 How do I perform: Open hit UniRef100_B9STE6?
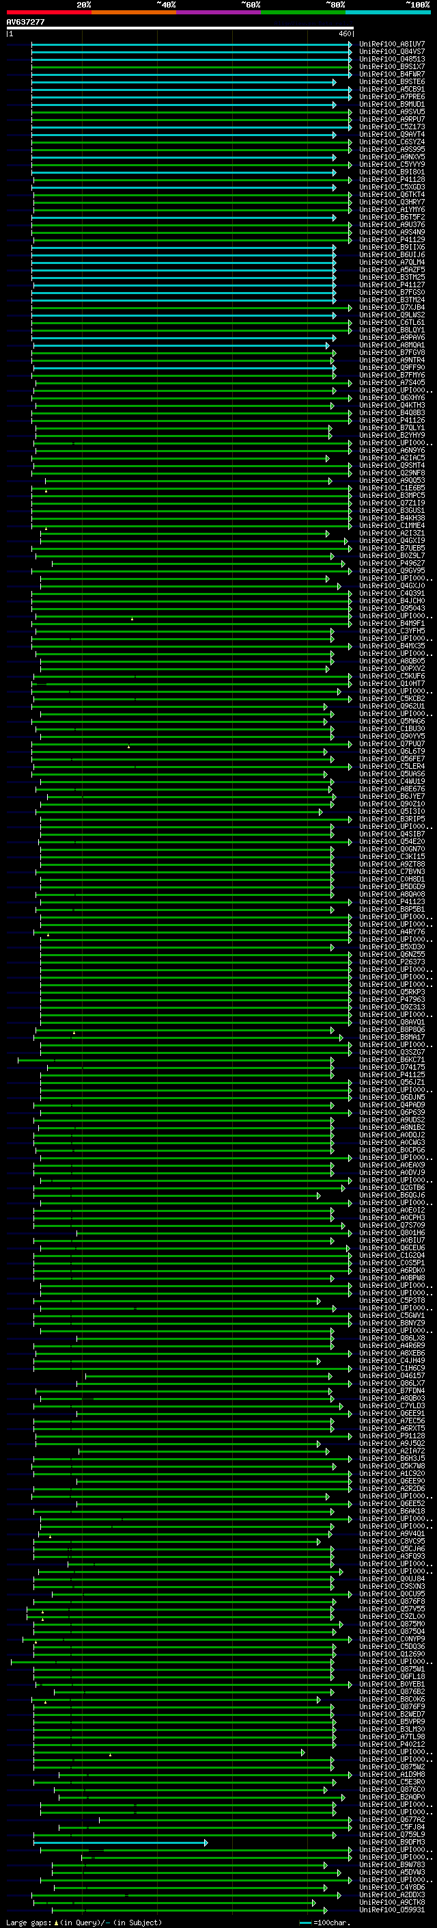point(391,81)
